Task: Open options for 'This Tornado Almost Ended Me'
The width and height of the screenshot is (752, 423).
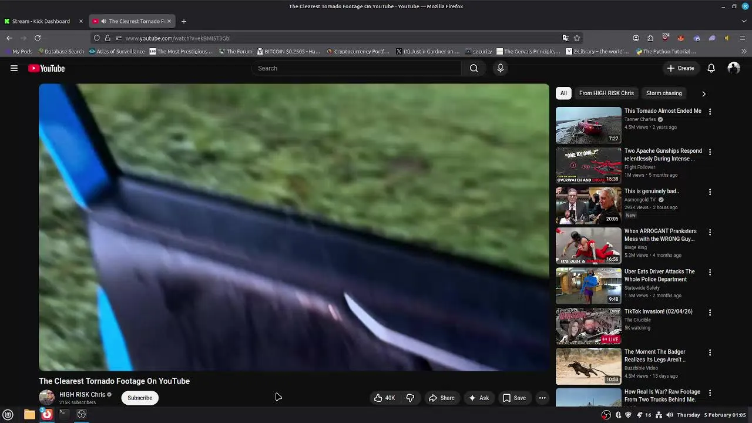Action: point(710,112)
